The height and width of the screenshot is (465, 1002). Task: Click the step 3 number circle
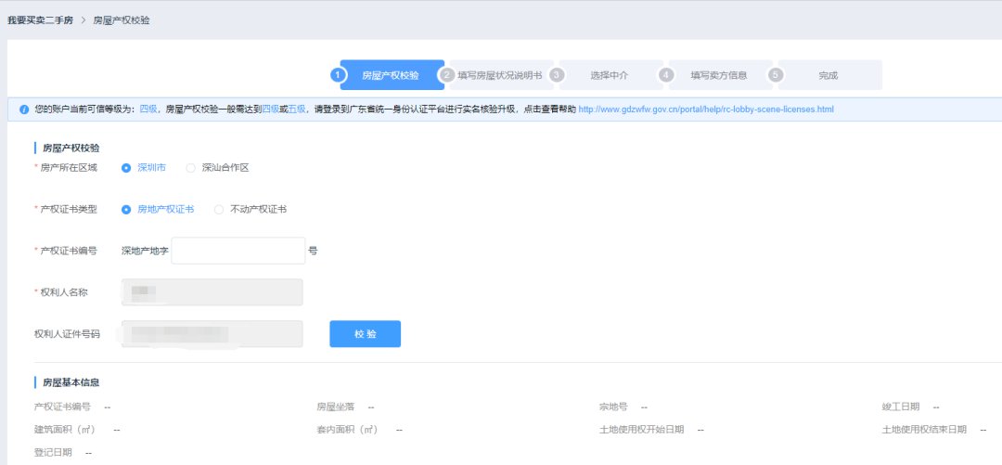click(557, 75)
